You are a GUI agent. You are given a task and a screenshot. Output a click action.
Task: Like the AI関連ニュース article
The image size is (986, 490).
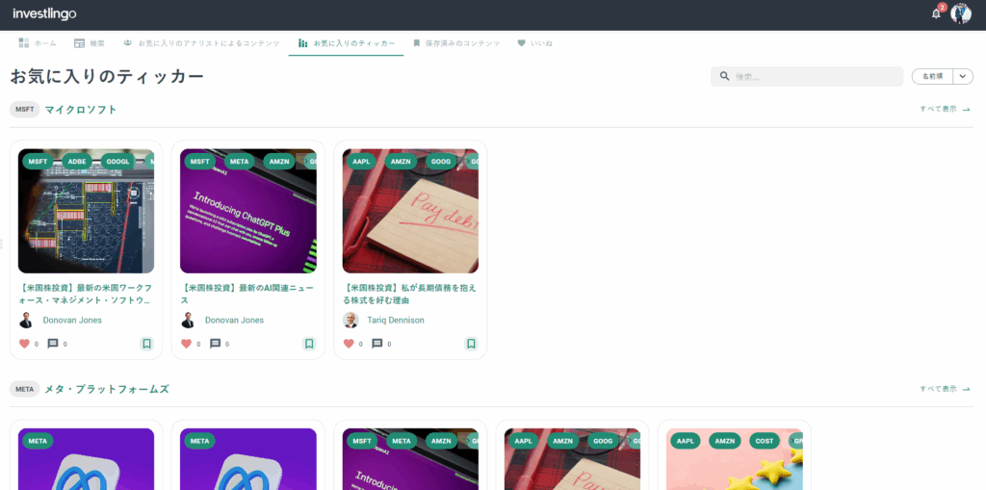[187, 344]
